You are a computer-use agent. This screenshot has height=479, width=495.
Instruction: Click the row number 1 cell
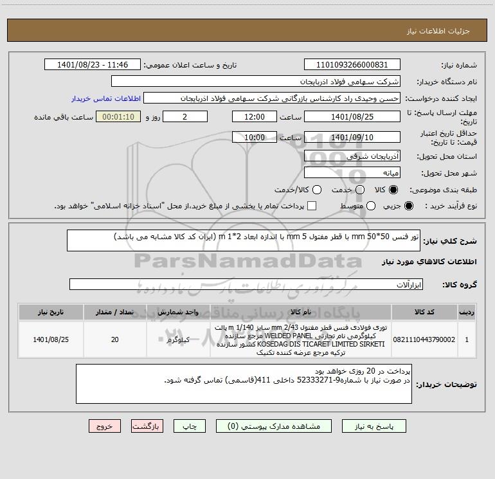pyautogui.click(x=467, y=339)
